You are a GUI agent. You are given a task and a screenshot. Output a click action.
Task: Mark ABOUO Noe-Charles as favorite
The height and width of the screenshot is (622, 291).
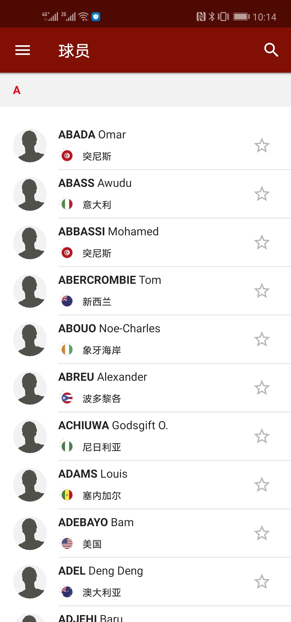pyautogui.click(x=262, y=339)
